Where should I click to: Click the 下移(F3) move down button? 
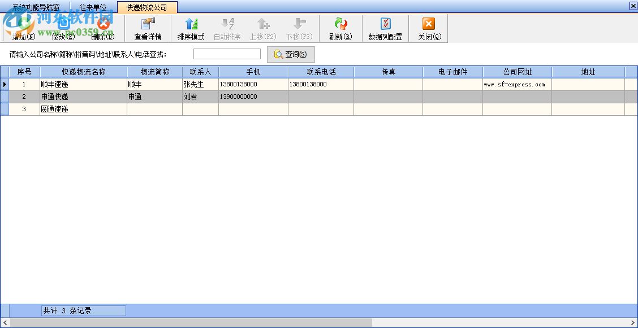click(299, 28)
